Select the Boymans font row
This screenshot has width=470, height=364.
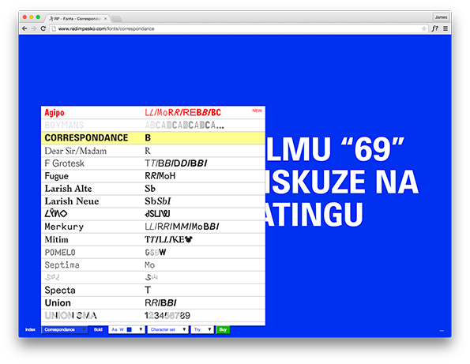point(153,126)
